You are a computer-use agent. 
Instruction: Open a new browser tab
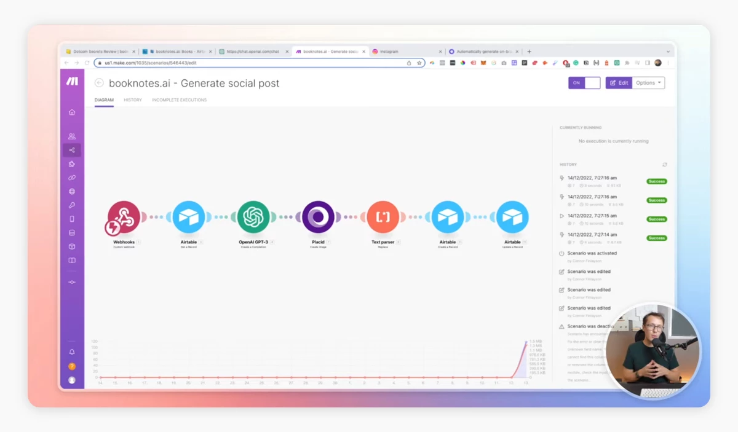click(x=529, y=52)
